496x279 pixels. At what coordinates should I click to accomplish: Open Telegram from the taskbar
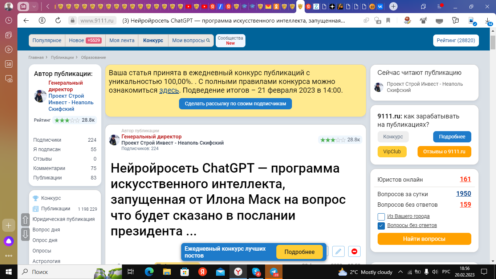tap(274, 272)
